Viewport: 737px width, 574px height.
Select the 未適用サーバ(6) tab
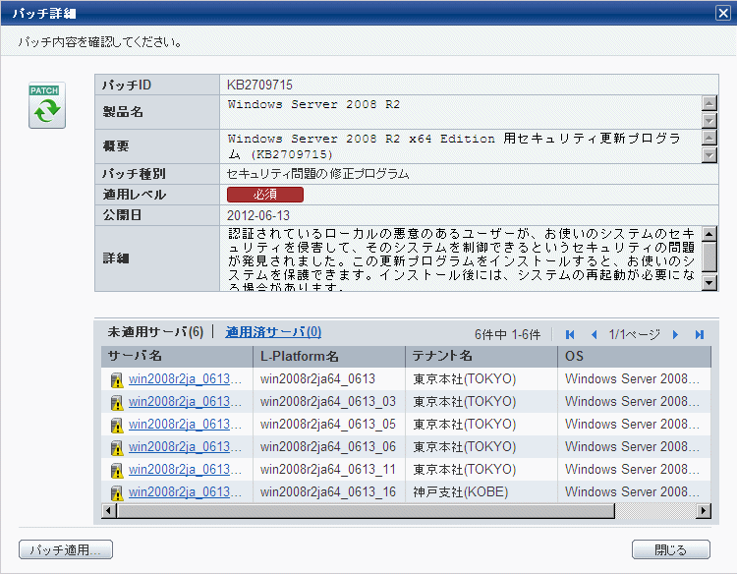[x=155, y=333]
